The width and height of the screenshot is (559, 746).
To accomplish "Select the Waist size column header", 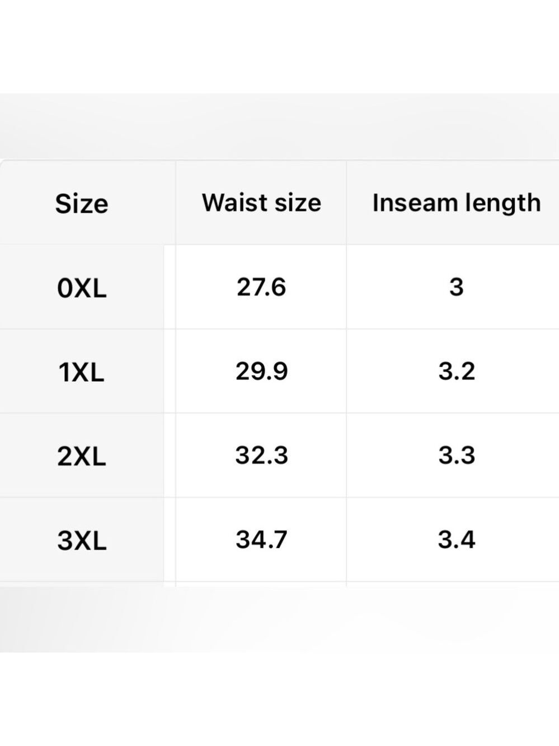I will coord(261,203).
